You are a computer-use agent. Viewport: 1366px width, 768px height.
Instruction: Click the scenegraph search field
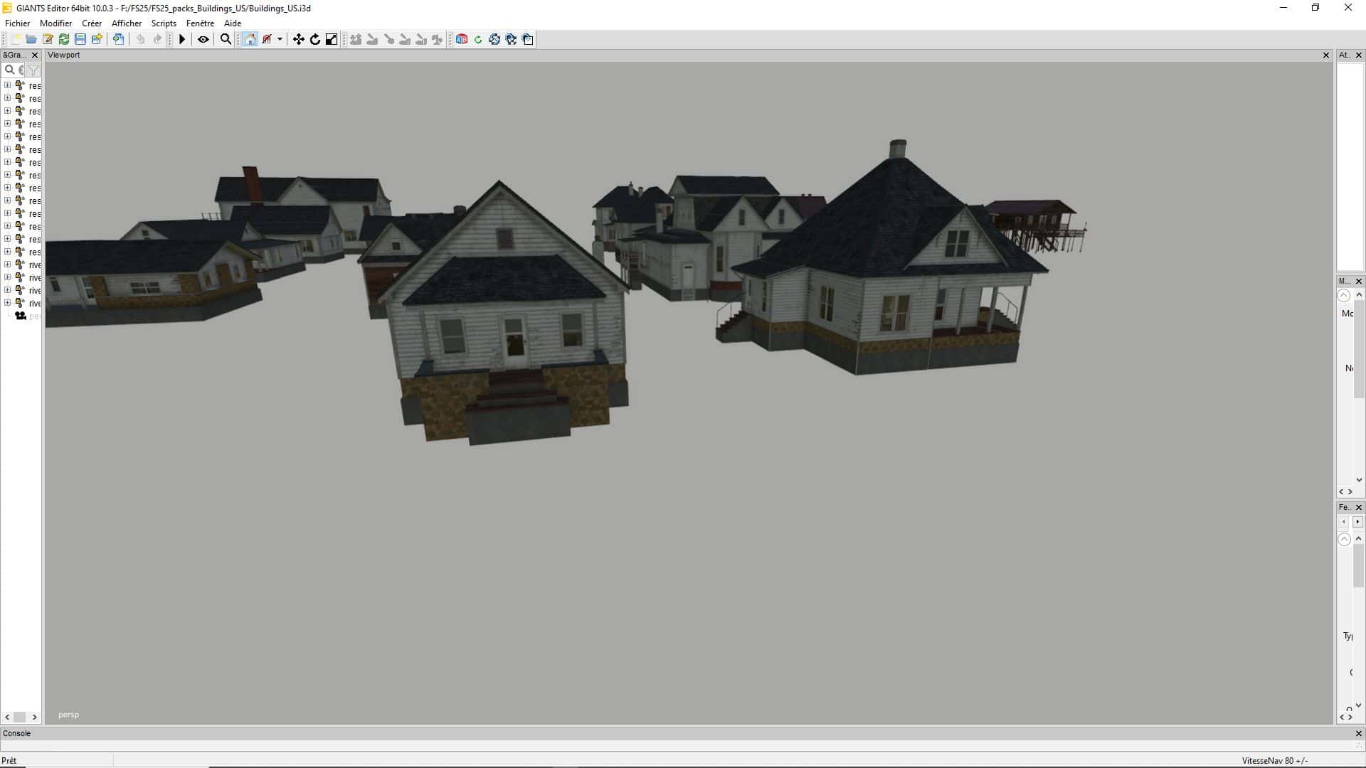[x=16, y=70]
